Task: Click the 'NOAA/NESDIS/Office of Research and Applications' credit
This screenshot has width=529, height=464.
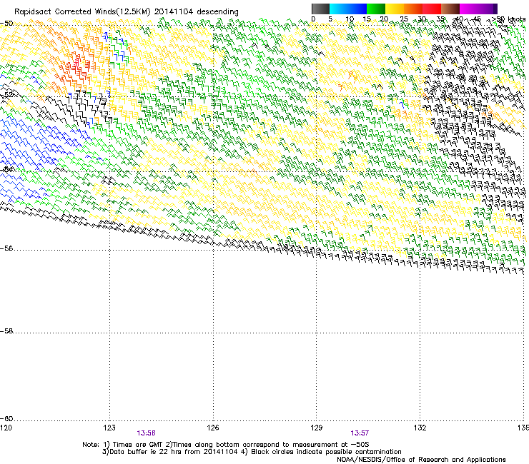Action: (x=421, y=460)
